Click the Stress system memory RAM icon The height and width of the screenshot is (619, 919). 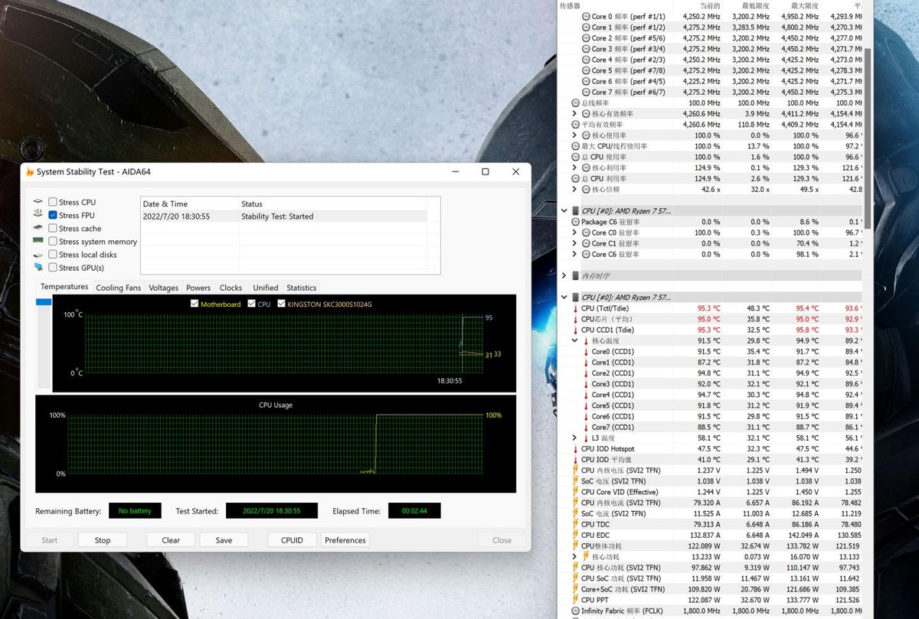[x=37, y=241]
